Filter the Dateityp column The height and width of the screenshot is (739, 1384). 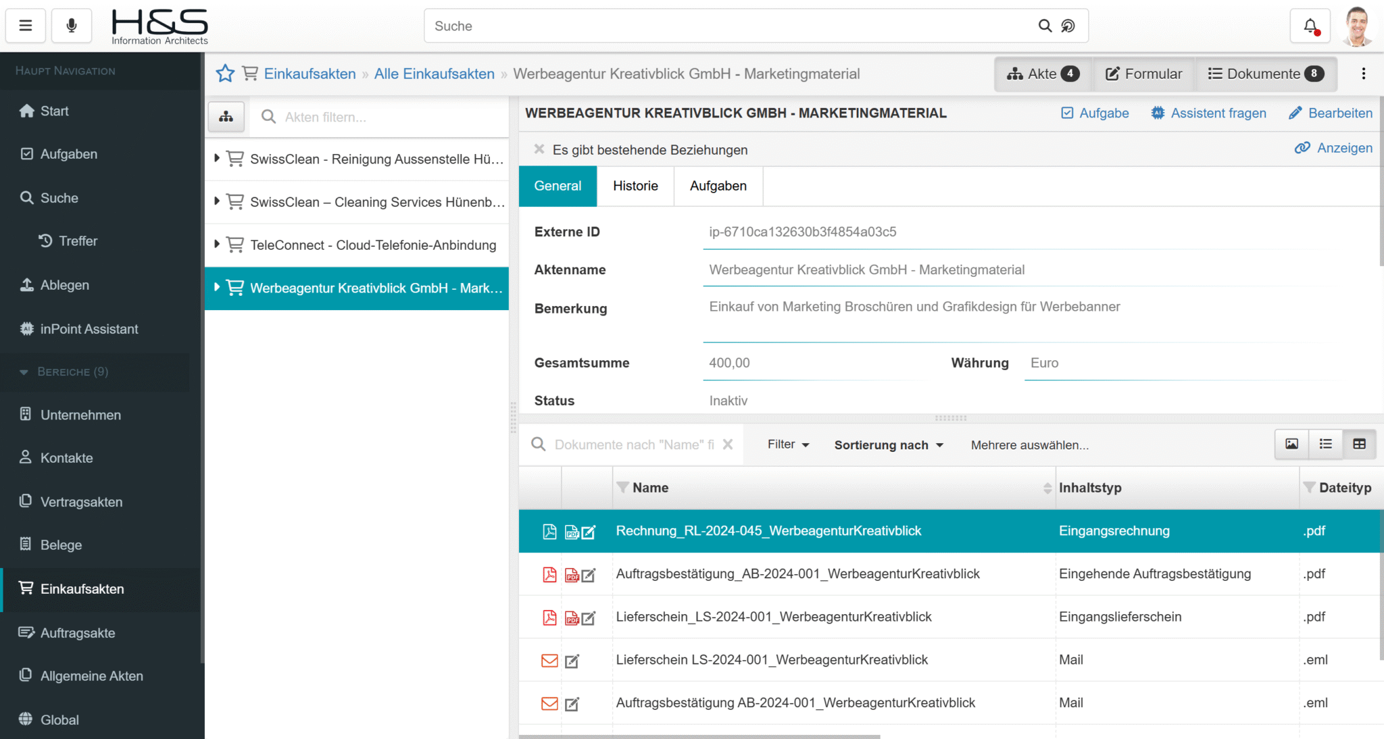click(1309, 488)
